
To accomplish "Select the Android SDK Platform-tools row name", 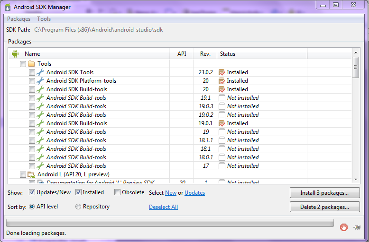I will (82, 81).
